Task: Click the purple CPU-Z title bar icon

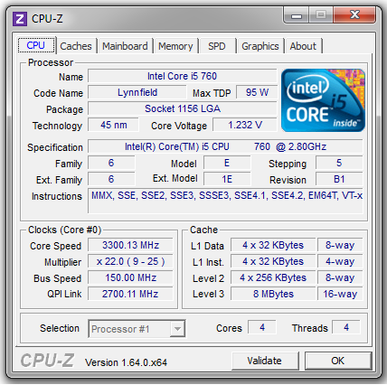Action: 20,19
